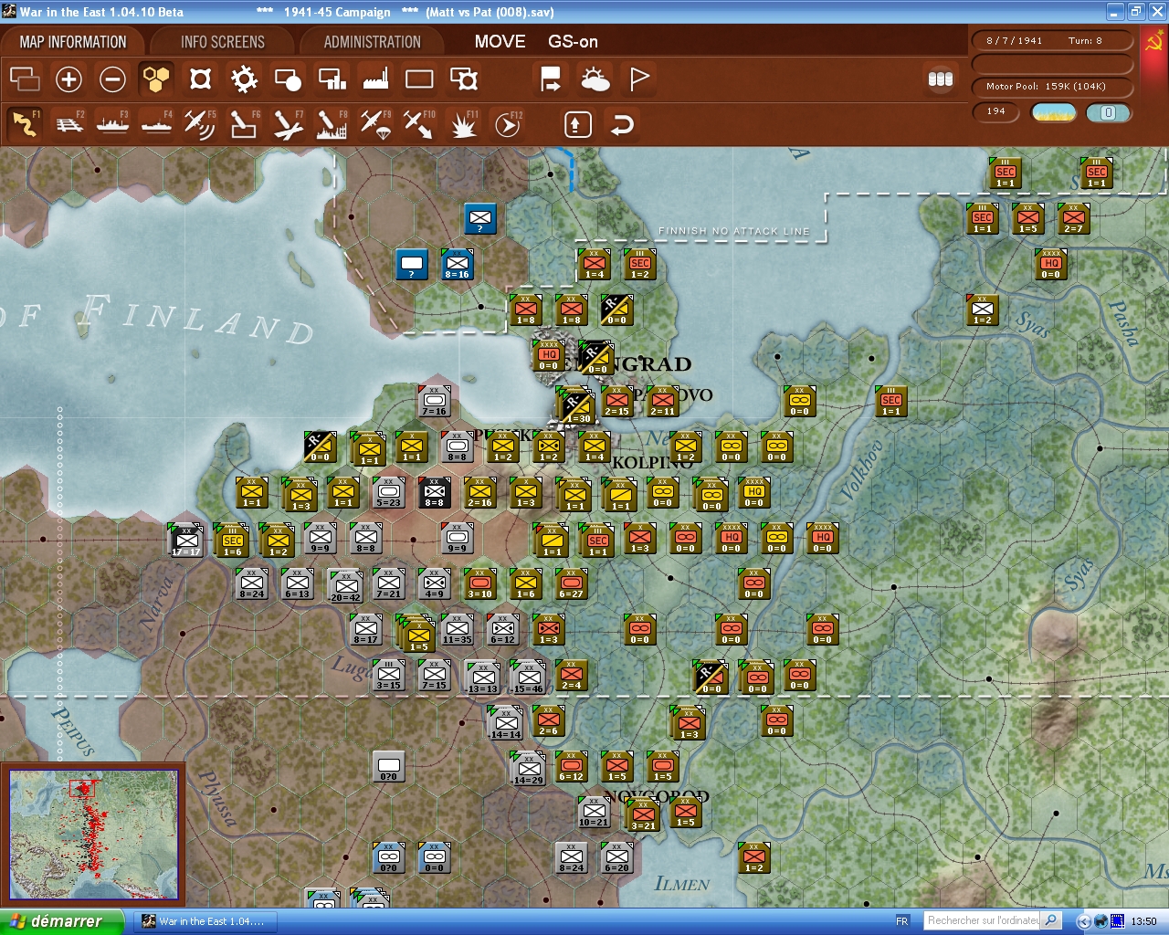The width and height of the screenshot is (1169, 935).
Task: Toggle the hex grid display
Action: pos(156,79)
